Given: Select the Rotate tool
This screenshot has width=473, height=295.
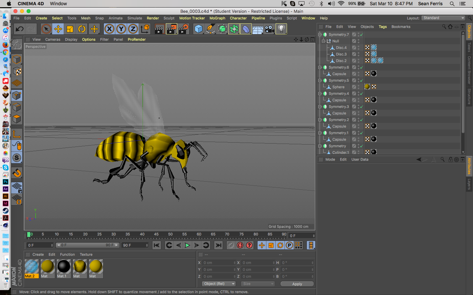Looking at the screenshot, I should click(82, 29).
